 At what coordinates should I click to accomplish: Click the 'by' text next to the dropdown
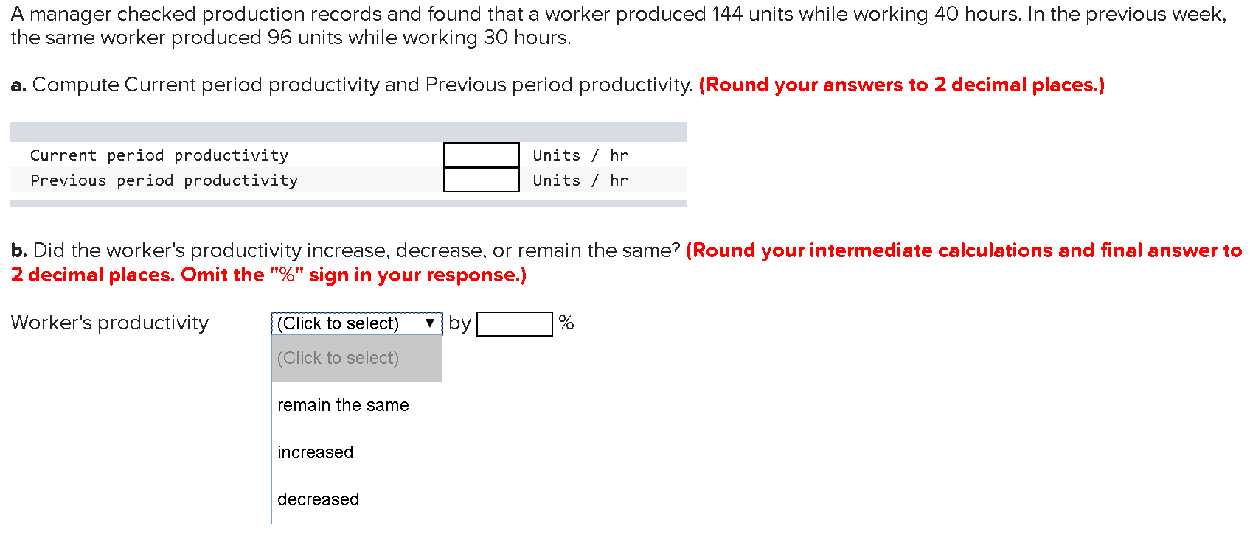click(459, 323)
